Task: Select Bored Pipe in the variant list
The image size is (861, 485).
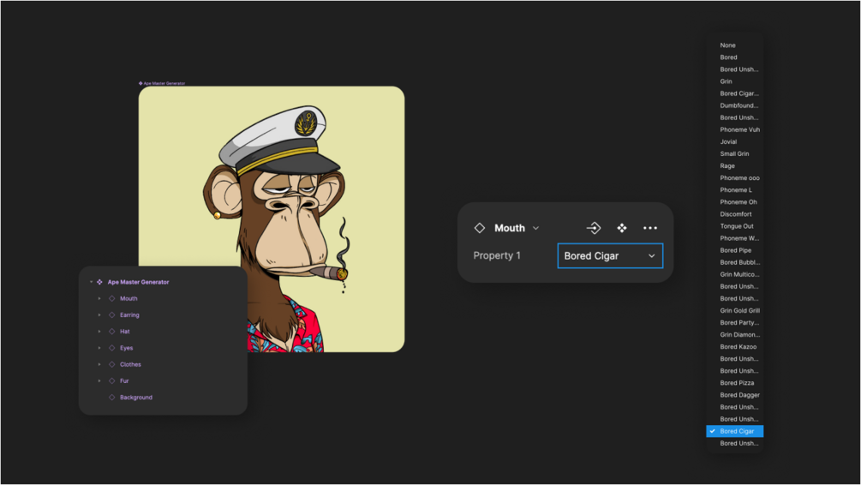Action: pyautogui.click(x=735, y=250)
